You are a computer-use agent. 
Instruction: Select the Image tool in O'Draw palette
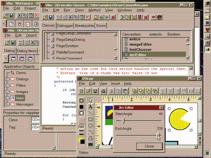click(x=90, y=144)
